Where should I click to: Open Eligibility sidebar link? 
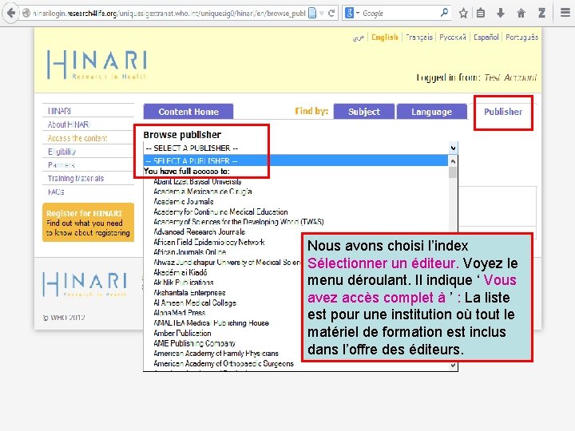[x=61, y=152]
